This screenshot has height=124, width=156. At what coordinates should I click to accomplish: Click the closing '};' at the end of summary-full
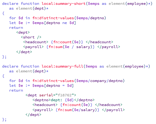click(4, 119)
